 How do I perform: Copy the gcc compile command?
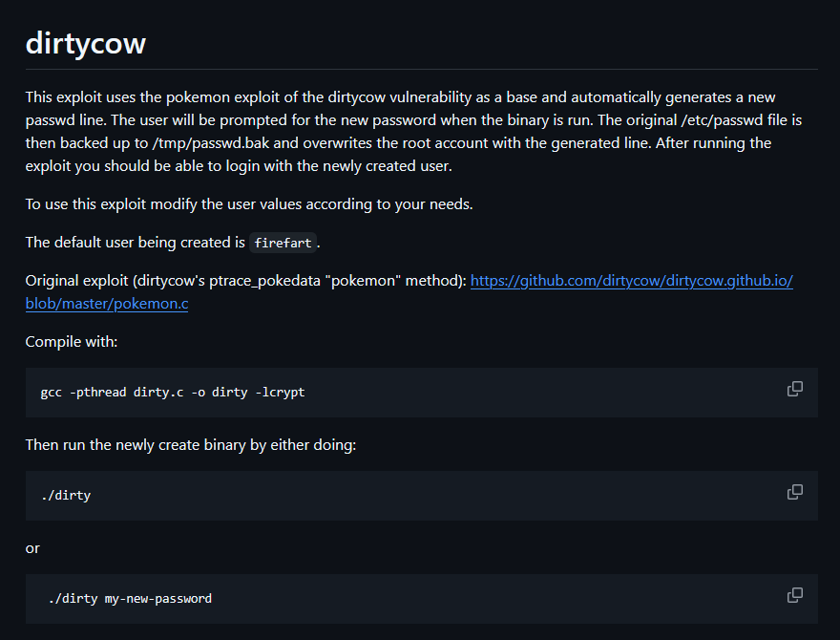tap(795, 389)
